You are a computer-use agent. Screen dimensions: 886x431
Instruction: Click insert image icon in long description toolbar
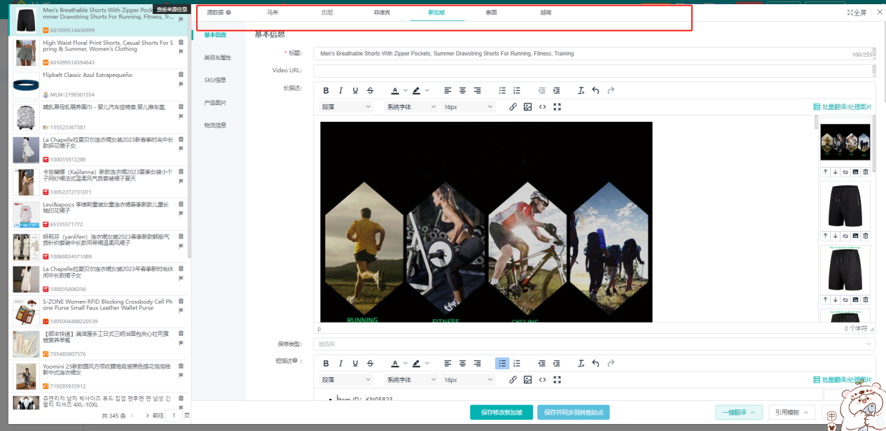click(x=527, y=107)
